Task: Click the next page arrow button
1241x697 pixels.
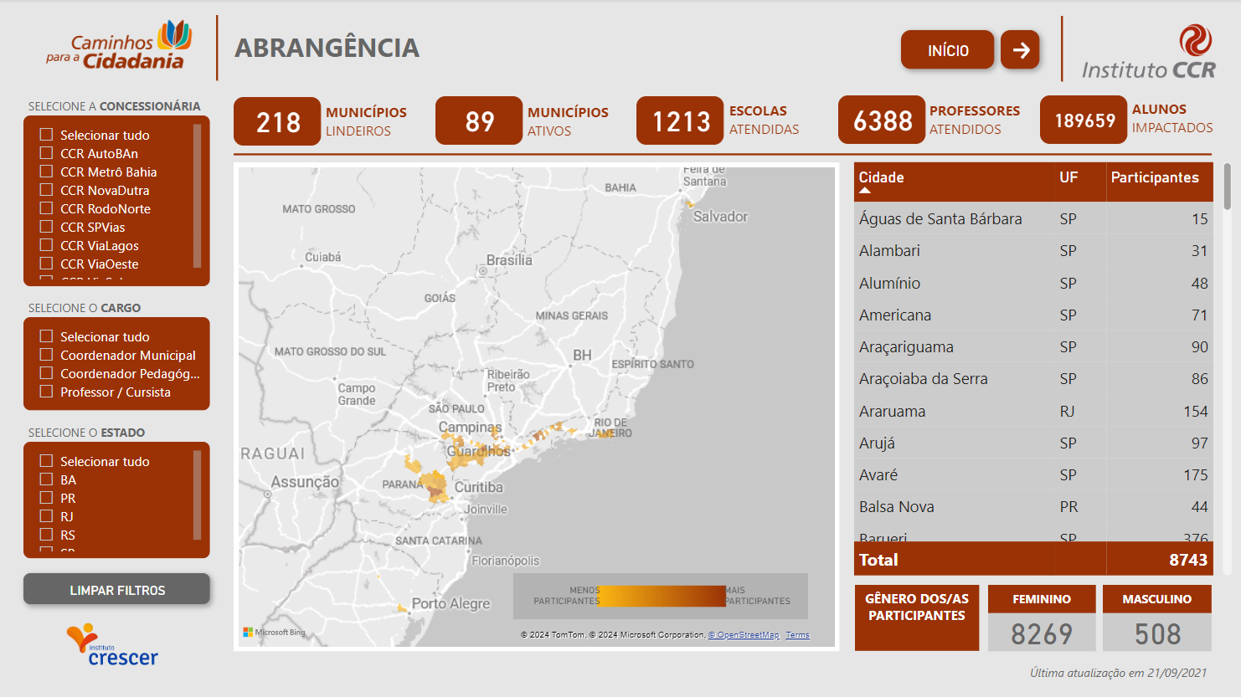Action: click(1020, 50)
